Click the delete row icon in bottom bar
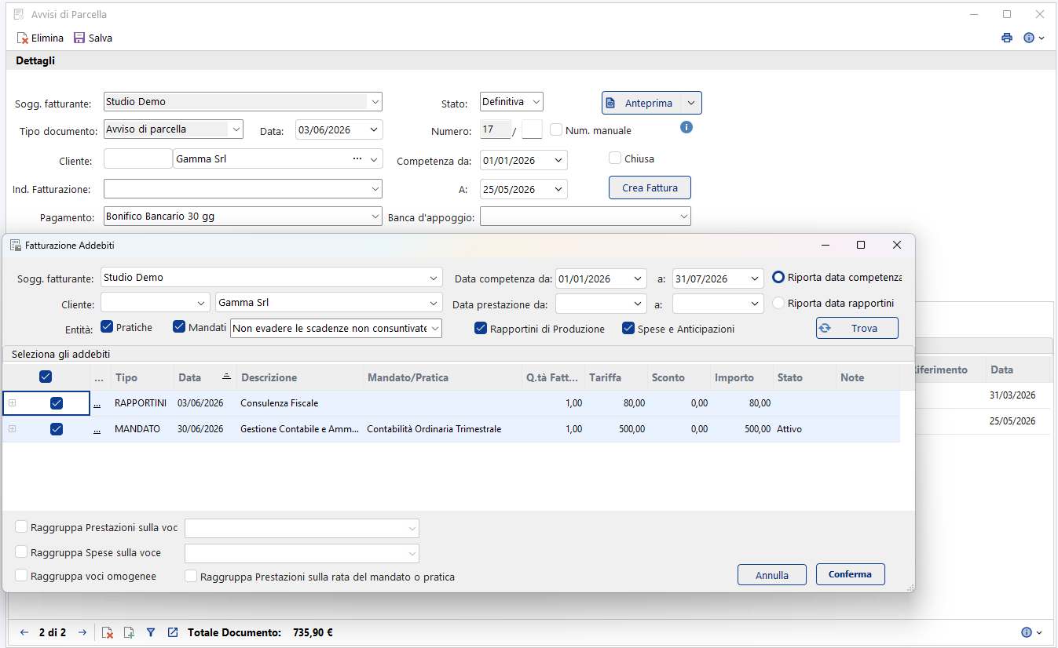Image resolution: width=1058 pixels, height=648 pixels. point(108,632)
